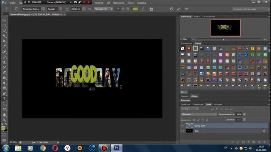Open the layer blend mode dropdown

point(199,114)
